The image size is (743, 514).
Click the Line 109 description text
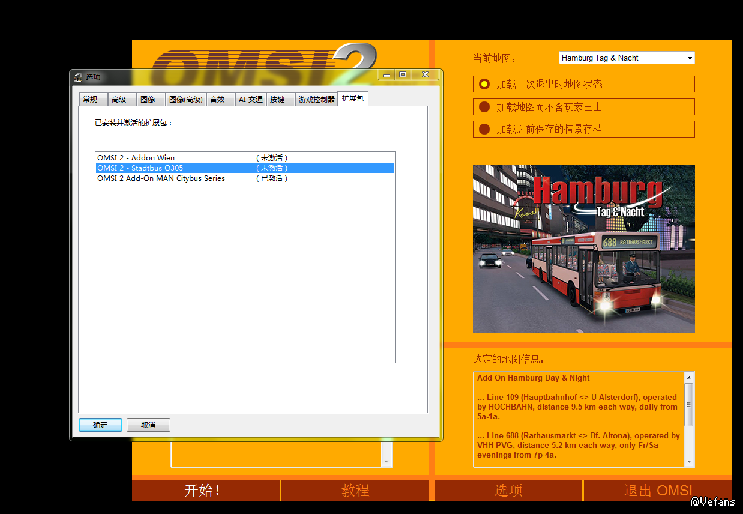point(577,407)
